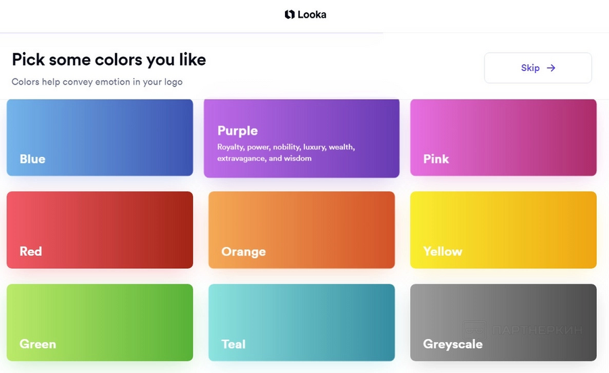Click the 'Pick some colors you like' heading
This screenshot has width=609, height=373.
click(x=109, y=60)
